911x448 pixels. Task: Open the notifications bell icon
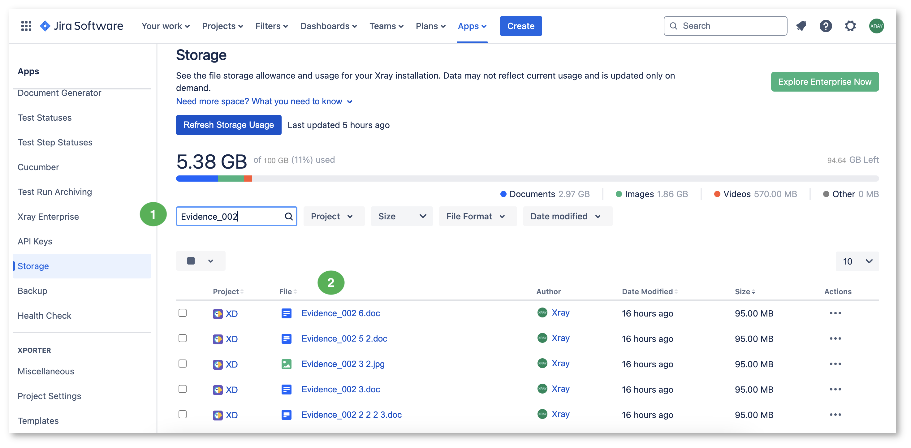(x=801, y=26)
